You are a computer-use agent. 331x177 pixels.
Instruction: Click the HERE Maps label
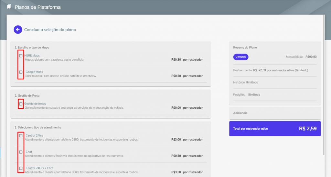(x=32, y=55)
